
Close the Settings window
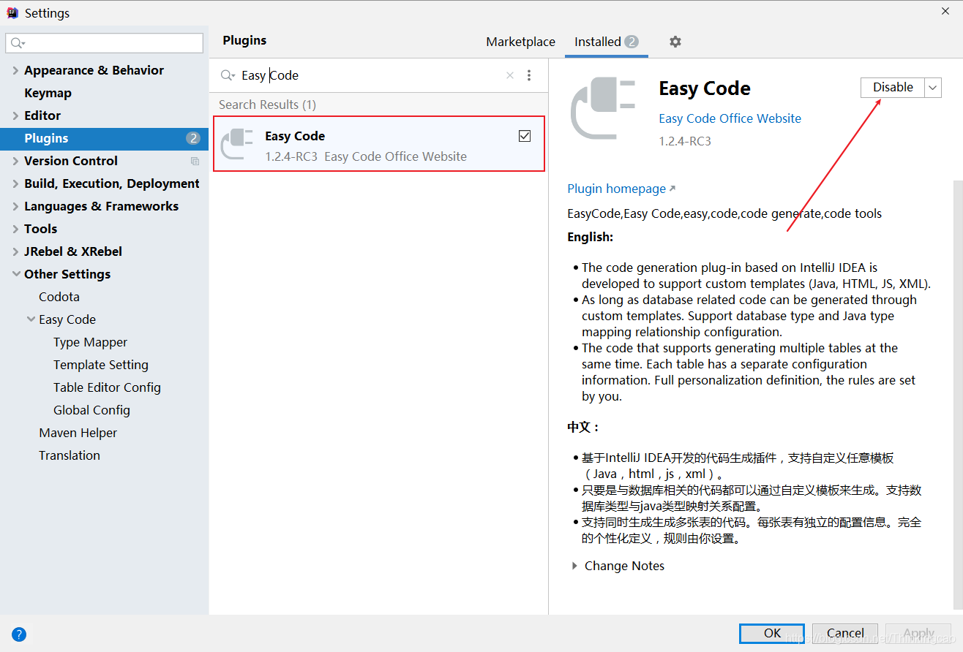[x=945, y=10]
